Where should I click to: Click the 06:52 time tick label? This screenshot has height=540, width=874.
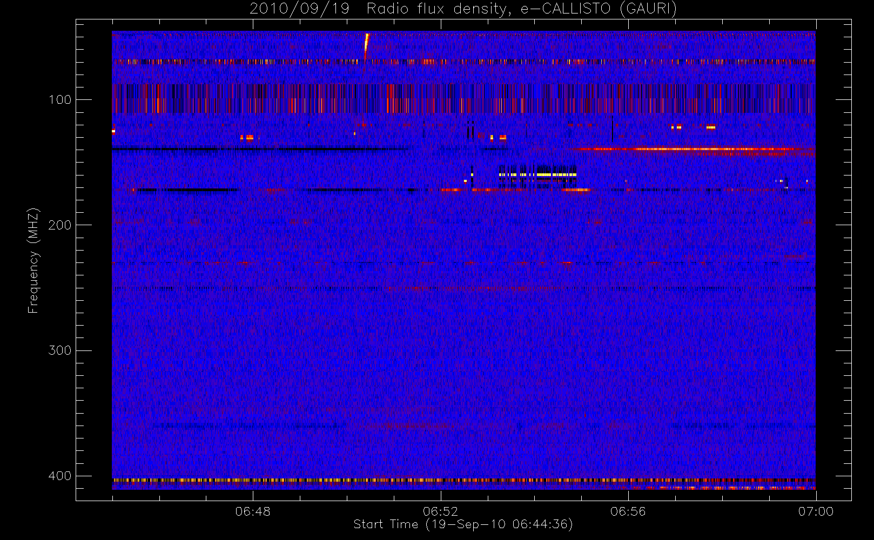[440, 511]
